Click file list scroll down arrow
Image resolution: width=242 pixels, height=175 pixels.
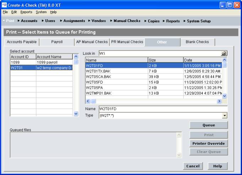click(x=224, y=96)
